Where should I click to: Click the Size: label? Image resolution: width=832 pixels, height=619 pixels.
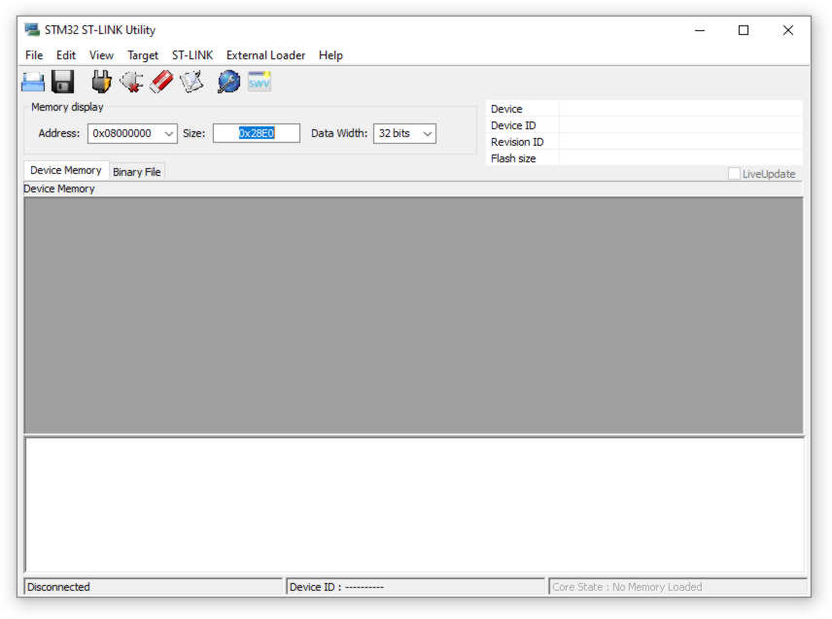(x=193, y=133)
